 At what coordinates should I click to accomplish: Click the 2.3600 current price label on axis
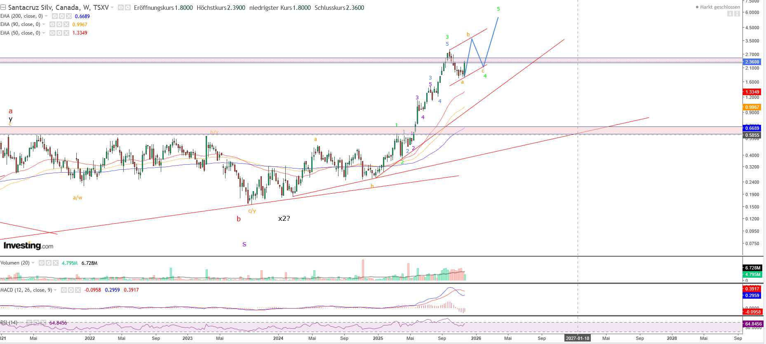[752, 62]
